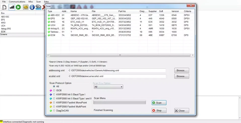Click the green play toolbar icon
This screenshot has height=123, width=241.
(18, 7)
